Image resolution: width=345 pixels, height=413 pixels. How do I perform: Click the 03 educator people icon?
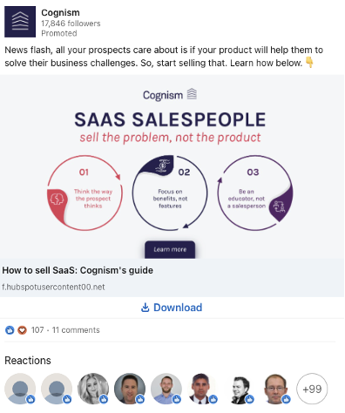279,206
